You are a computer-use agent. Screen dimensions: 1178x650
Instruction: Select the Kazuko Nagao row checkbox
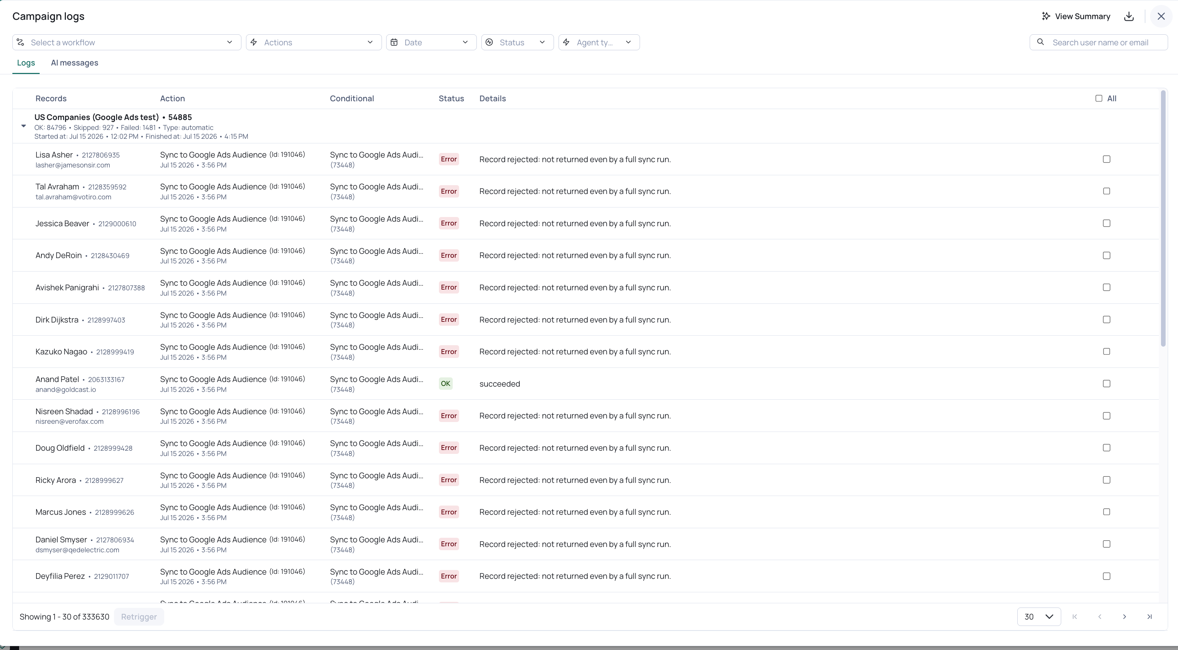click(x=1106, y=351)
